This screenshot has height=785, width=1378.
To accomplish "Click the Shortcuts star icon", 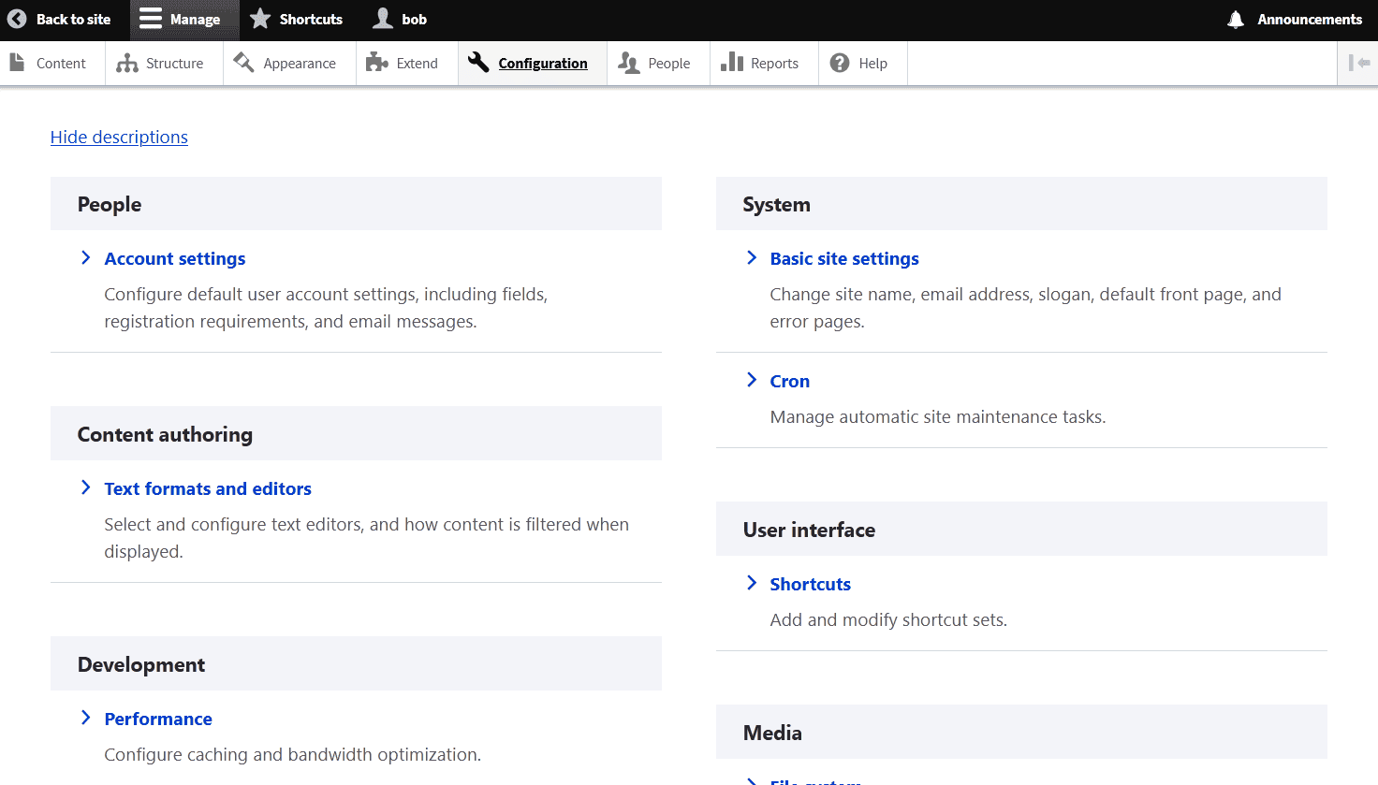I will [260, 19].
